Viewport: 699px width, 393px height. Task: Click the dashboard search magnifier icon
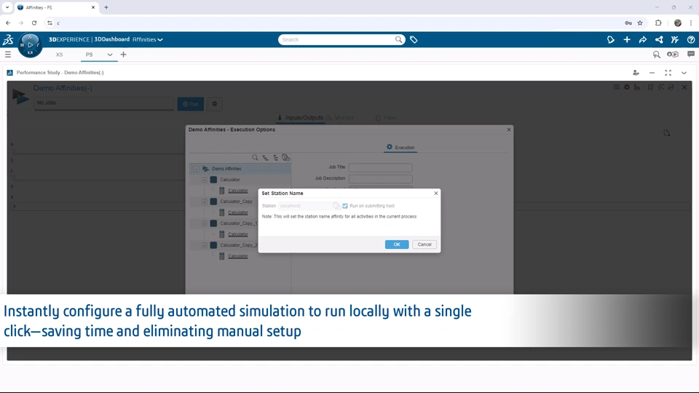pos(656,55)
